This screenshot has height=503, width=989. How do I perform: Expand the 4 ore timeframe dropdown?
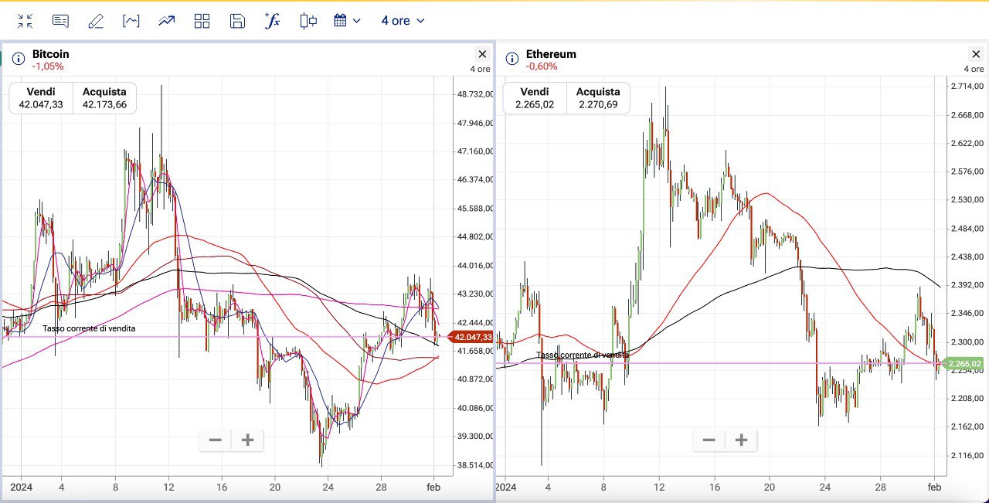coord(403,21)
